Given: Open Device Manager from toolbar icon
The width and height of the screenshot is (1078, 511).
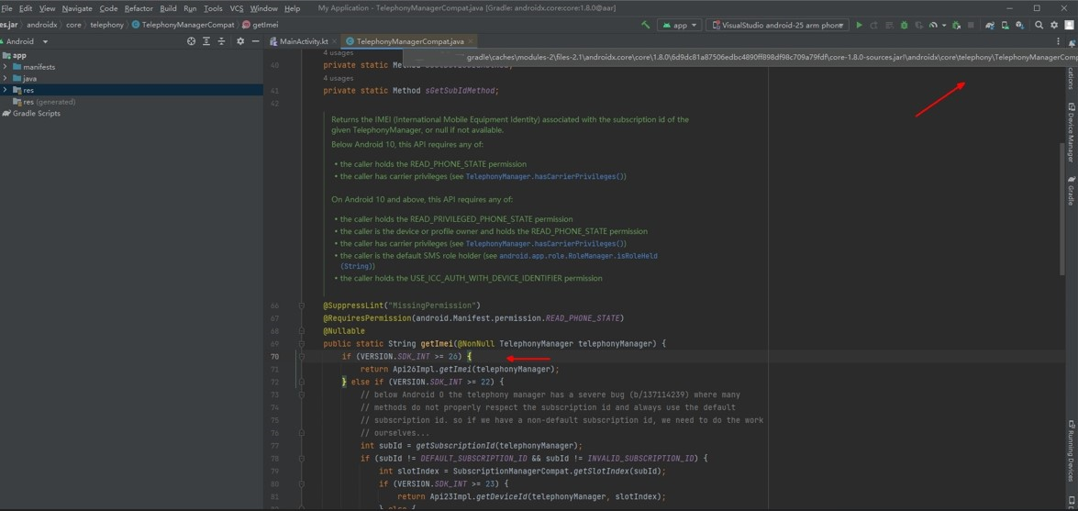Looking at the screenshot, I should coord(1006,25).
